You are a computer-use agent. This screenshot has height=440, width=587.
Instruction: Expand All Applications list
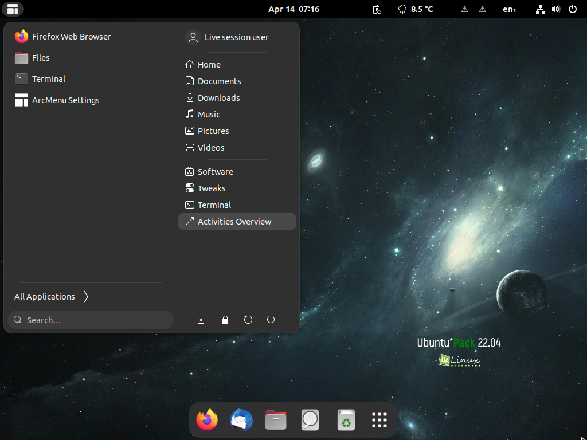tap(52, 297)
